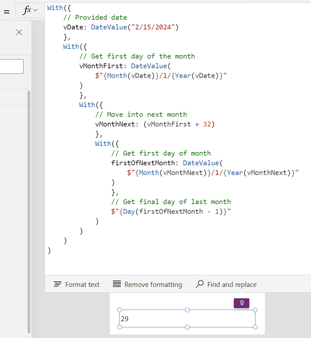Click the purple lightbulb suggestion icon

241,303
